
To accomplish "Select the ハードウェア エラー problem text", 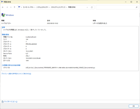I will pos(6,23).
